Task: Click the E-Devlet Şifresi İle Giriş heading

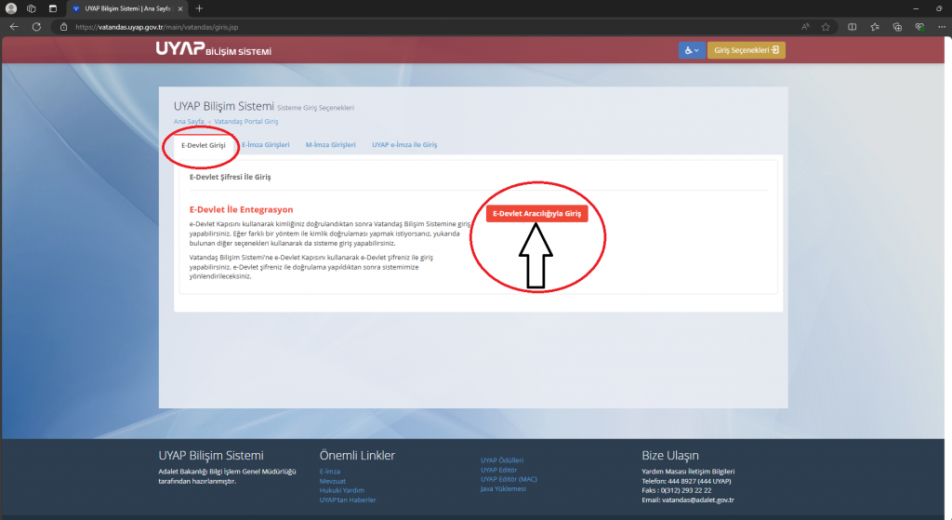Action: click(231, 177)
